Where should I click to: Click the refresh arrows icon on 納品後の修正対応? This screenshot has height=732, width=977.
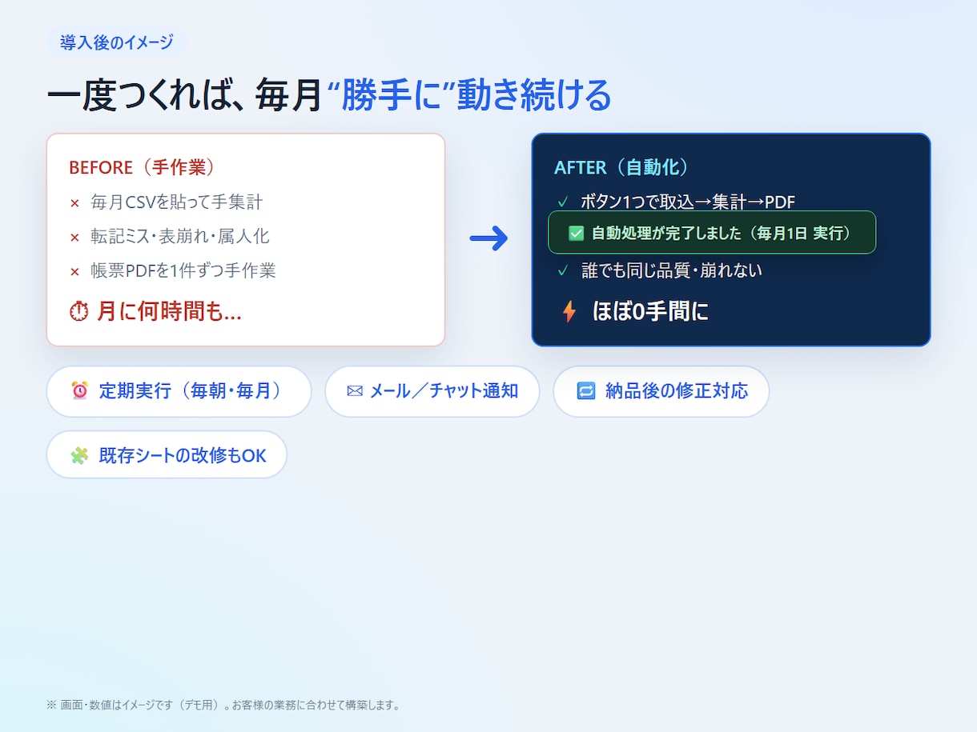tap(586, 391)
